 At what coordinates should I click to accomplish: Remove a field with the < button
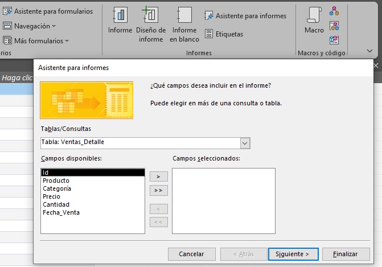159,209
